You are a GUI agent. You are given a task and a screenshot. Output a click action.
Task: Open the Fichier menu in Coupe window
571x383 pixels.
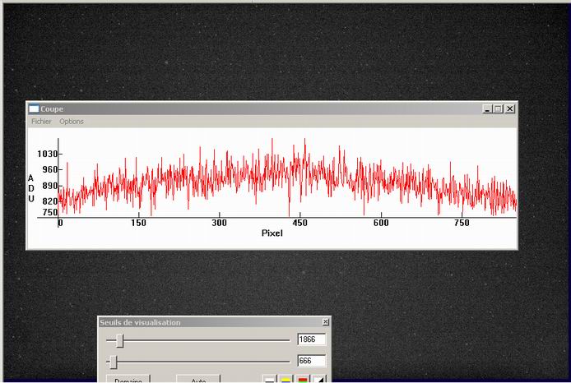(41, 122)
